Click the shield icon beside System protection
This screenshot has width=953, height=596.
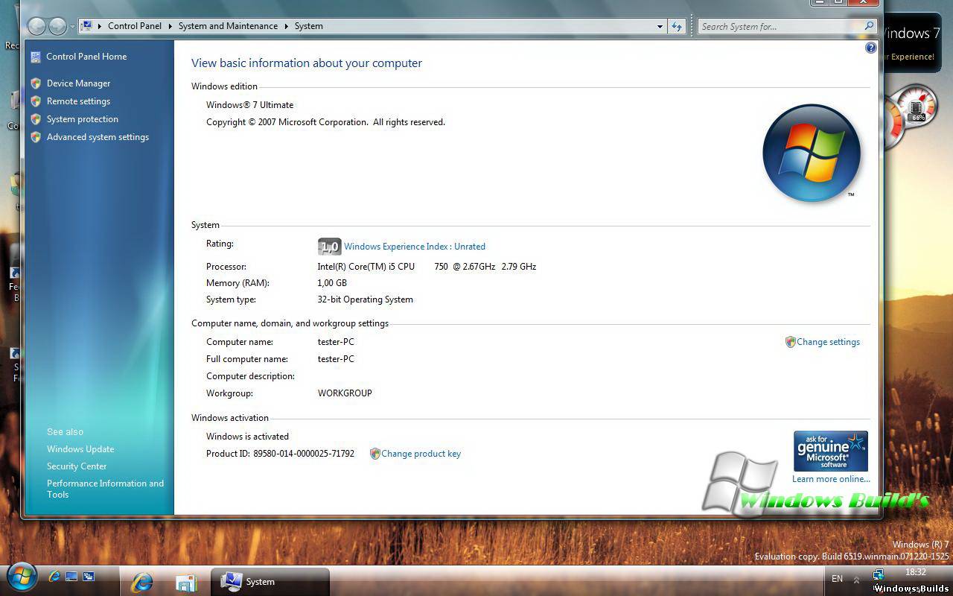36,119
